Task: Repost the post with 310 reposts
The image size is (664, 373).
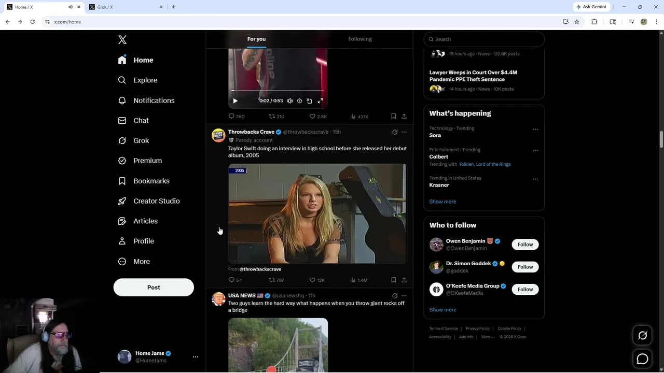Action: coord(276,117)
